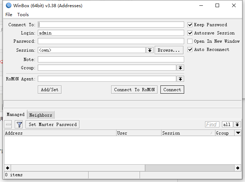Click the remove entry minus icon
The height and width of the screenshot is (182, 245).
9,125
